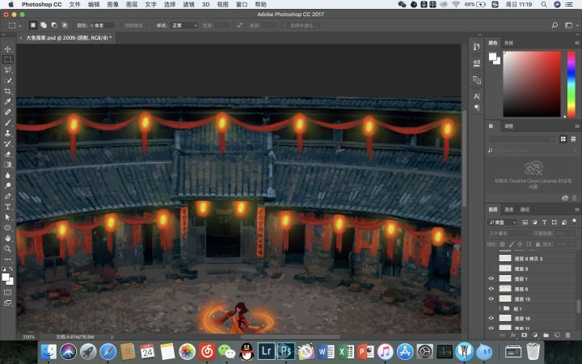Hide layer 图层 13 with eye icon
This screenshot has height=364, width=582.
pyautogui.click(x=491, y=298)
